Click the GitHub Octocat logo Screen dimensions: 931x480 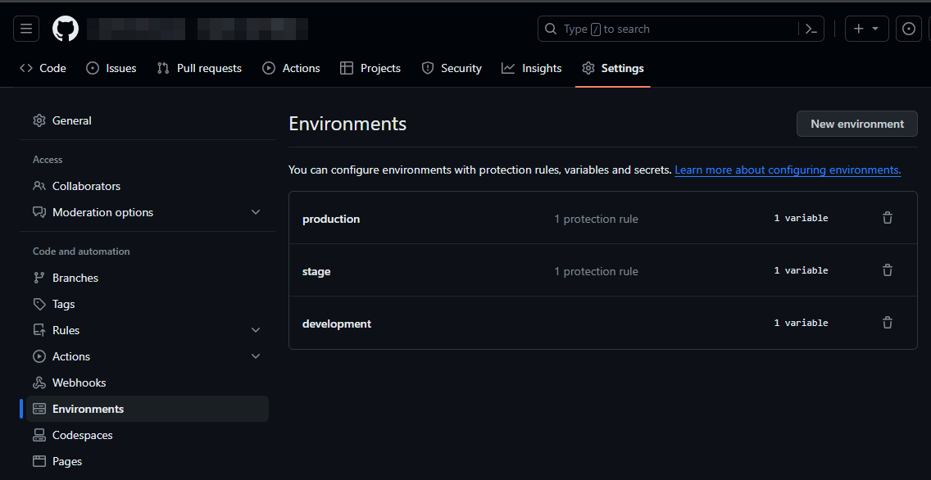click(66, 29)
